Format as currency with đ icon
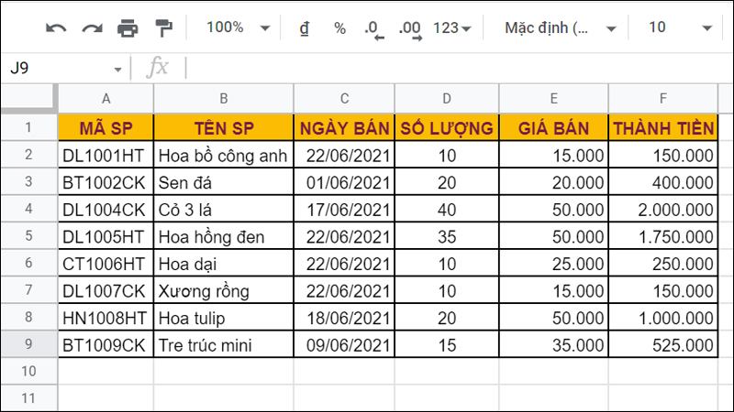 [304, 28]
